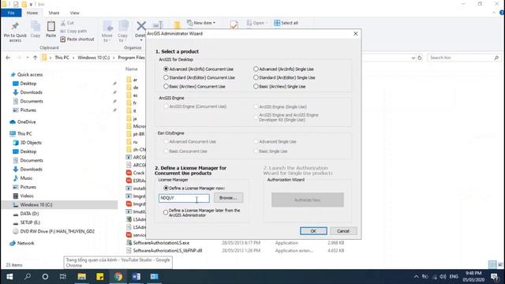Open taskbar Search icon
505x284 pixels.
(28, 277)
